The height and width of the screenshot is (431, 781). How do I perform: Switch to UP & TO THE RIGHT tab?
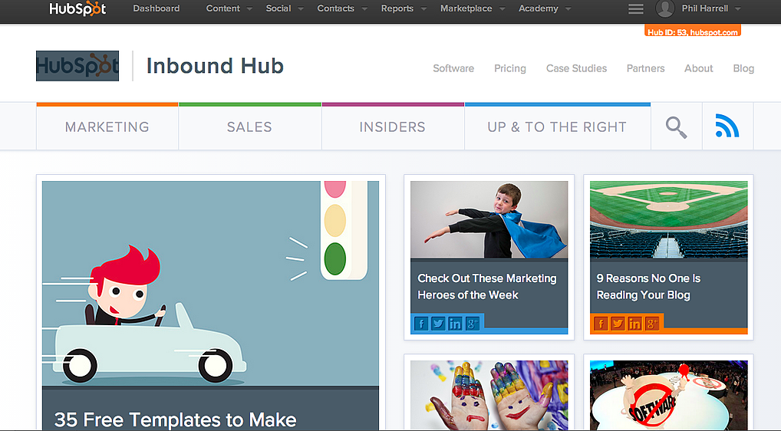coord(557,127)
